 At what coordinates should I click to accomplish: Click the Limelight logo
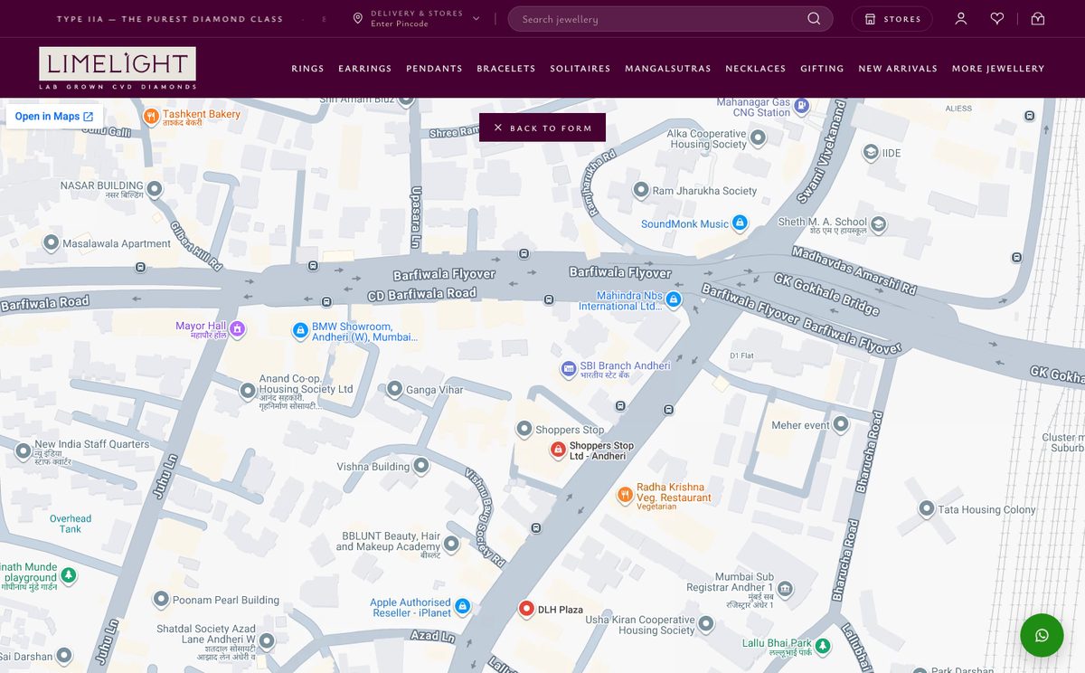tap(118, 68)
